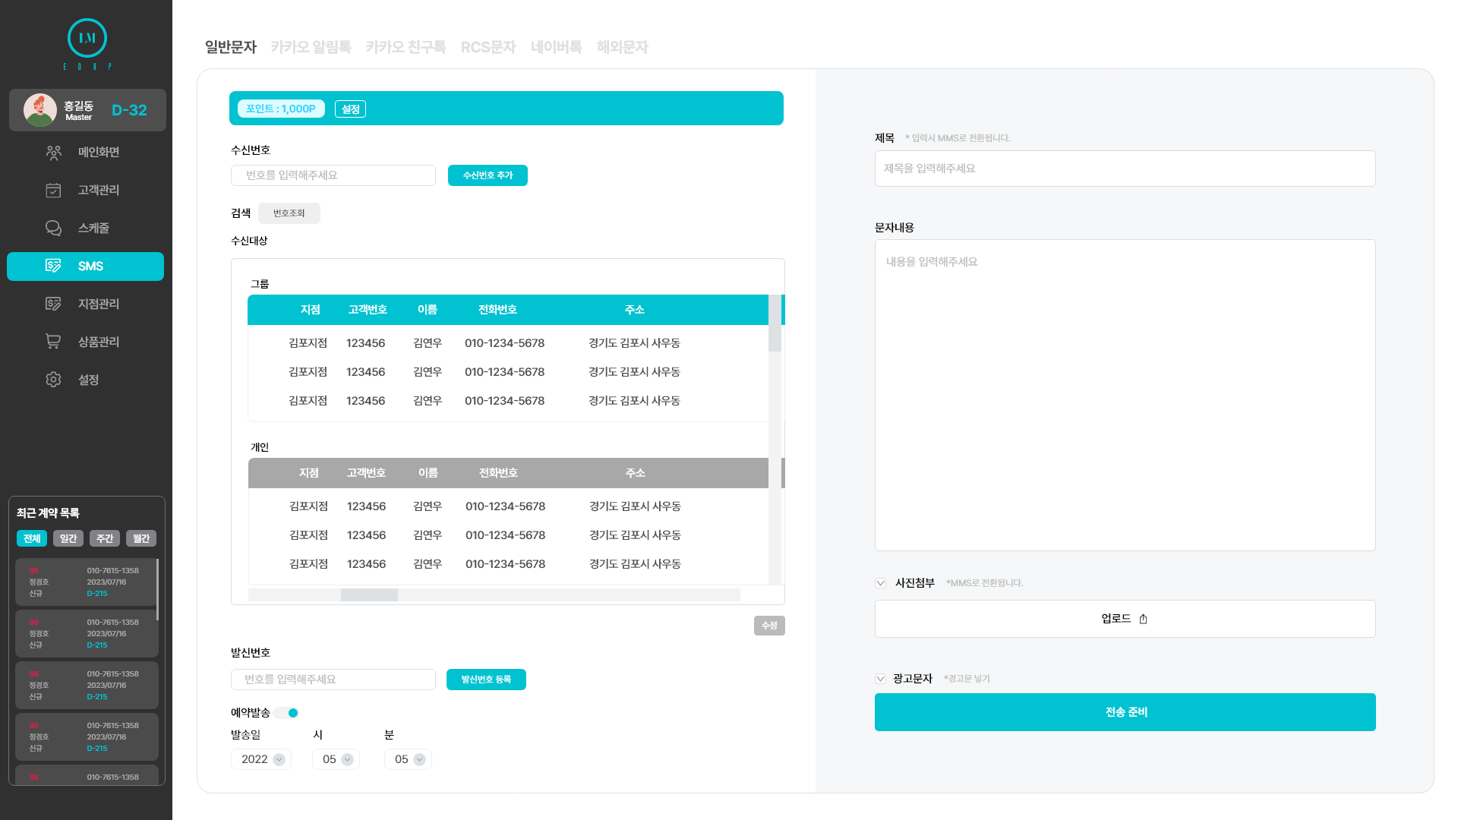Open the first contract card in 최근 계약 목록
1458x820 pixels.
pyautogui.click(x=87, y=582)
